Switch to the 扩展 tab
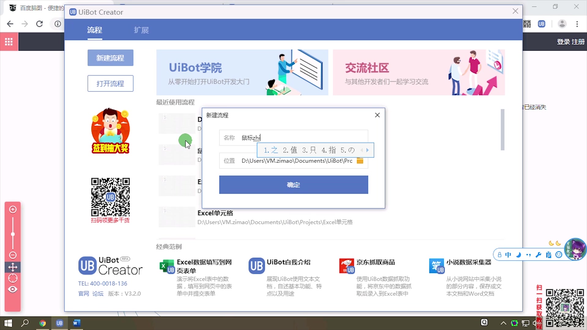587x330 pixels. [x=141, y=30]
